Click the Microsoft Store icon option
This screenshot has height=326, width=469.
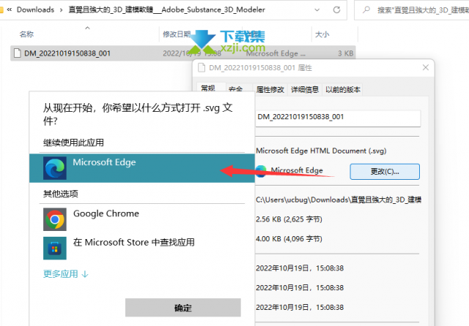tap(55, 248)
